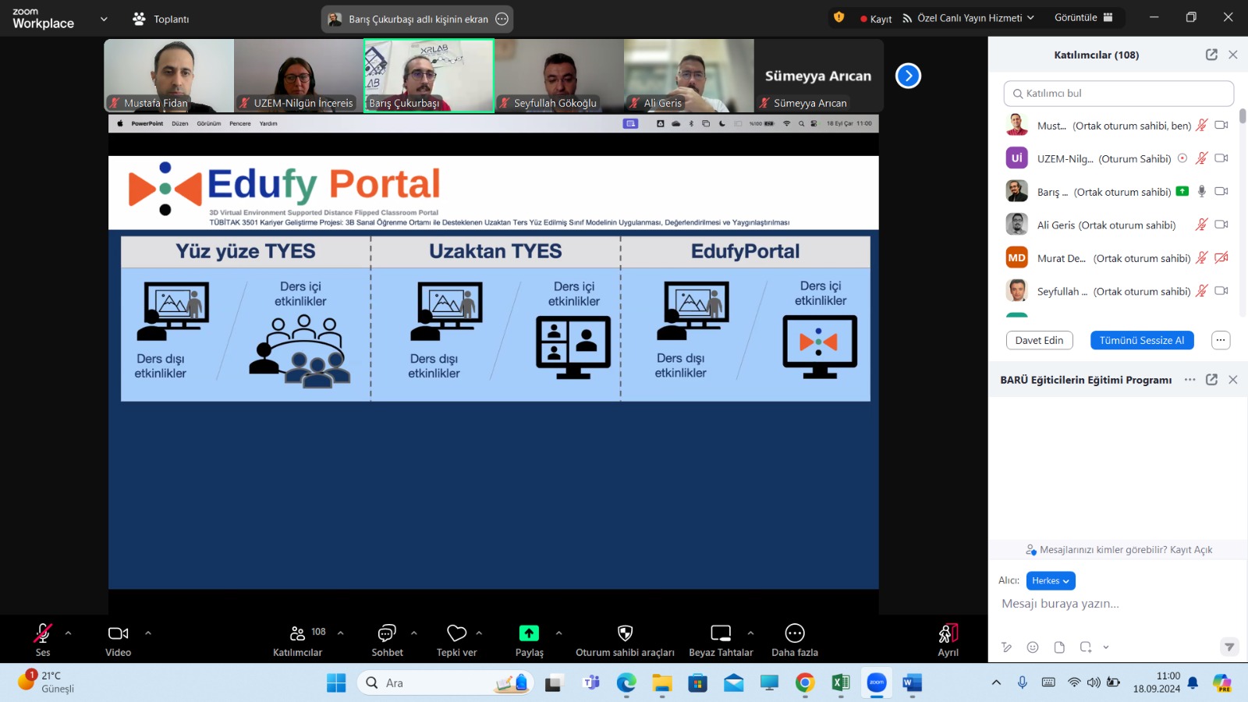The width and height of the screenshot is (1248, 702).
Task: Click the Windows Start button
Action: pyautogui.click(x=336, y=682)
